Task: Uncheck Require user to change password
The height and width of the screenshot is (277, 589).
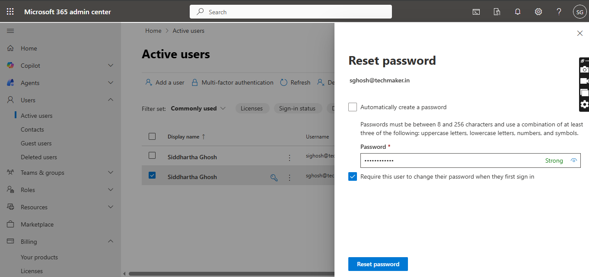Action: [353, 176]
